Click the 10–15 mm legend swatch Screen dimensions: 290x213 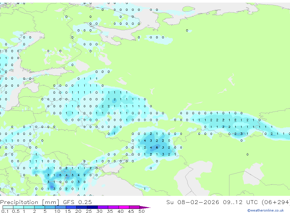[61, 207]
